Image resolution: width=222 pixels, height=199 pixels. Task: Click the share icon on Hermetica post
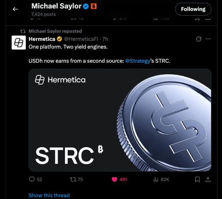[208, 179]
